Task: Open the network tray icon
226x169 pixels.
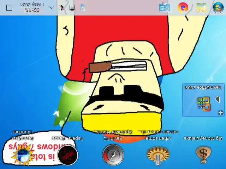Action: pyautogui.click(x=72, y=8)
